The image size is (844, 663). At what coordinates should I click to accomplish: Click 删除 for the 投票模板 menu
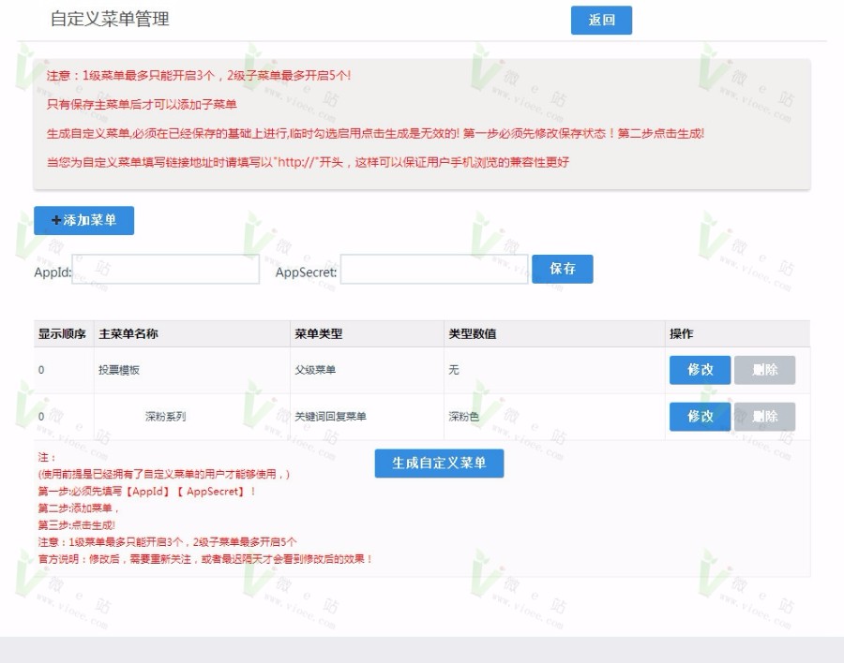coord(765,369)
